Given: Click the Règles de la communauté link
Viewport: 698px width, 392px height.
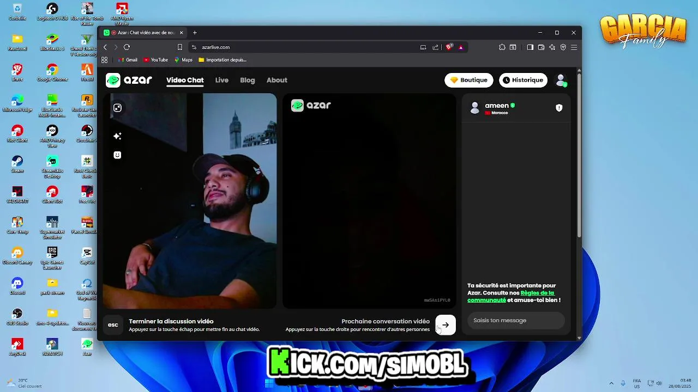Looking at the screenshot, I should tap(510, 296).
